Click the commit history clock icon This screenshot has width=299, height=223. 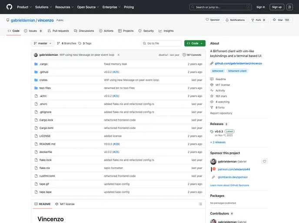(184, 55)
